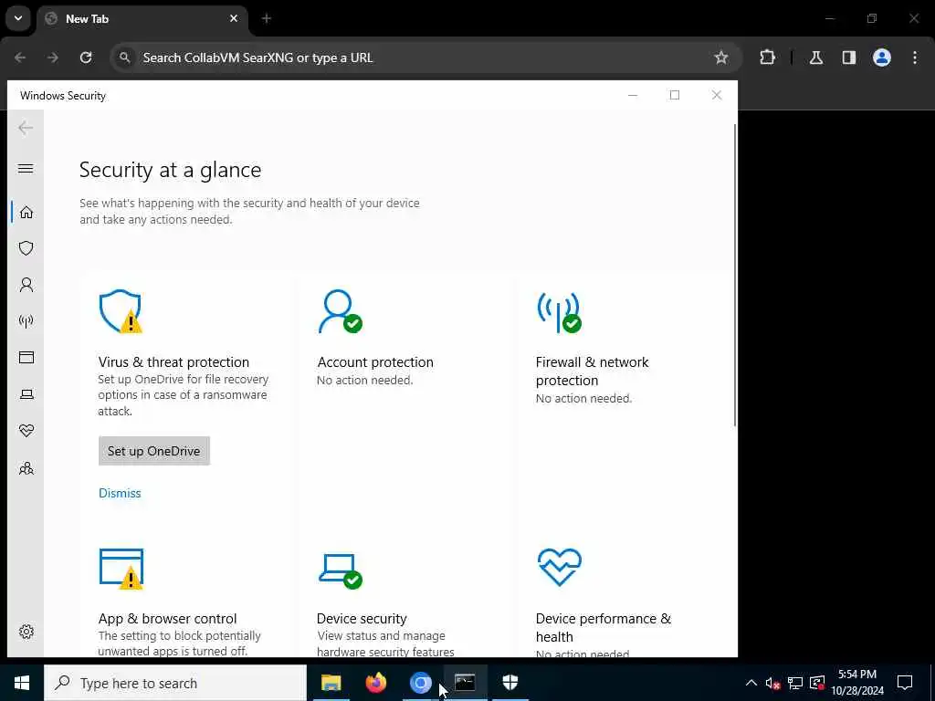Viewport: 935px width, 701px height.
Task: Click the App & browser control tile icon
Action: click(x=121, y=569)
